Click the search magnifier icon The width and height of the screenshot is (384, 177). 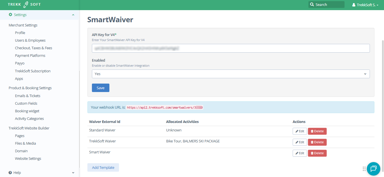pyautogui.click(x=312, y=5)
